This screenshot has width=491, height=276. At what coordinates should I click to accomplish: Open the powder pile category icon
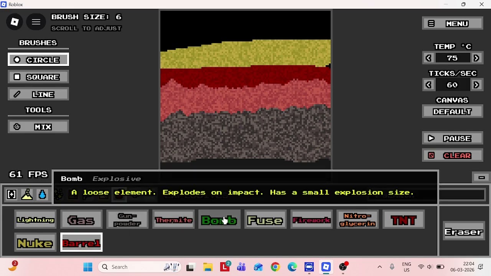(x=27, y=195)
